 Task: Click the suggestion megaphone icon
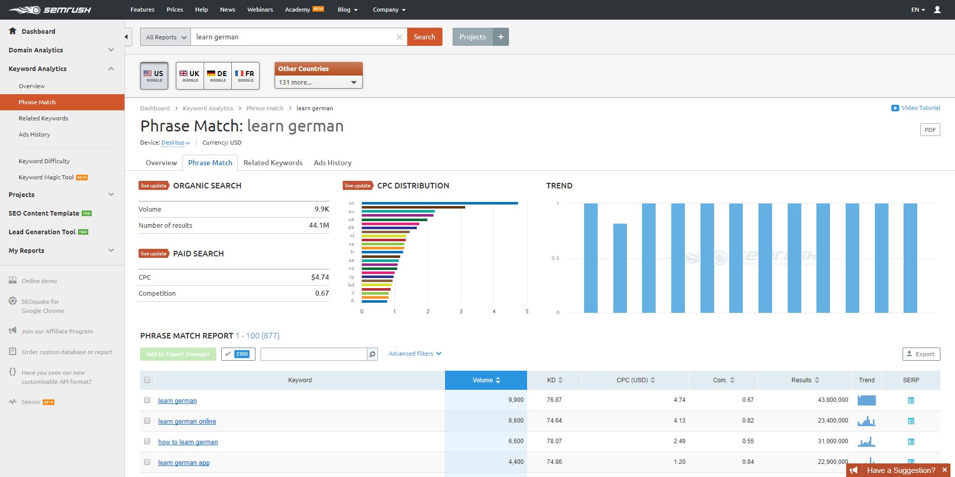click(854, 470)
